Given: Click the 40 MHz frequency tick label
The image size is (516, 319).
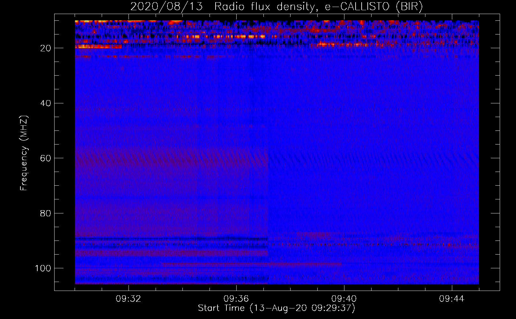Looking at the screenshot, I should point(46,103).
